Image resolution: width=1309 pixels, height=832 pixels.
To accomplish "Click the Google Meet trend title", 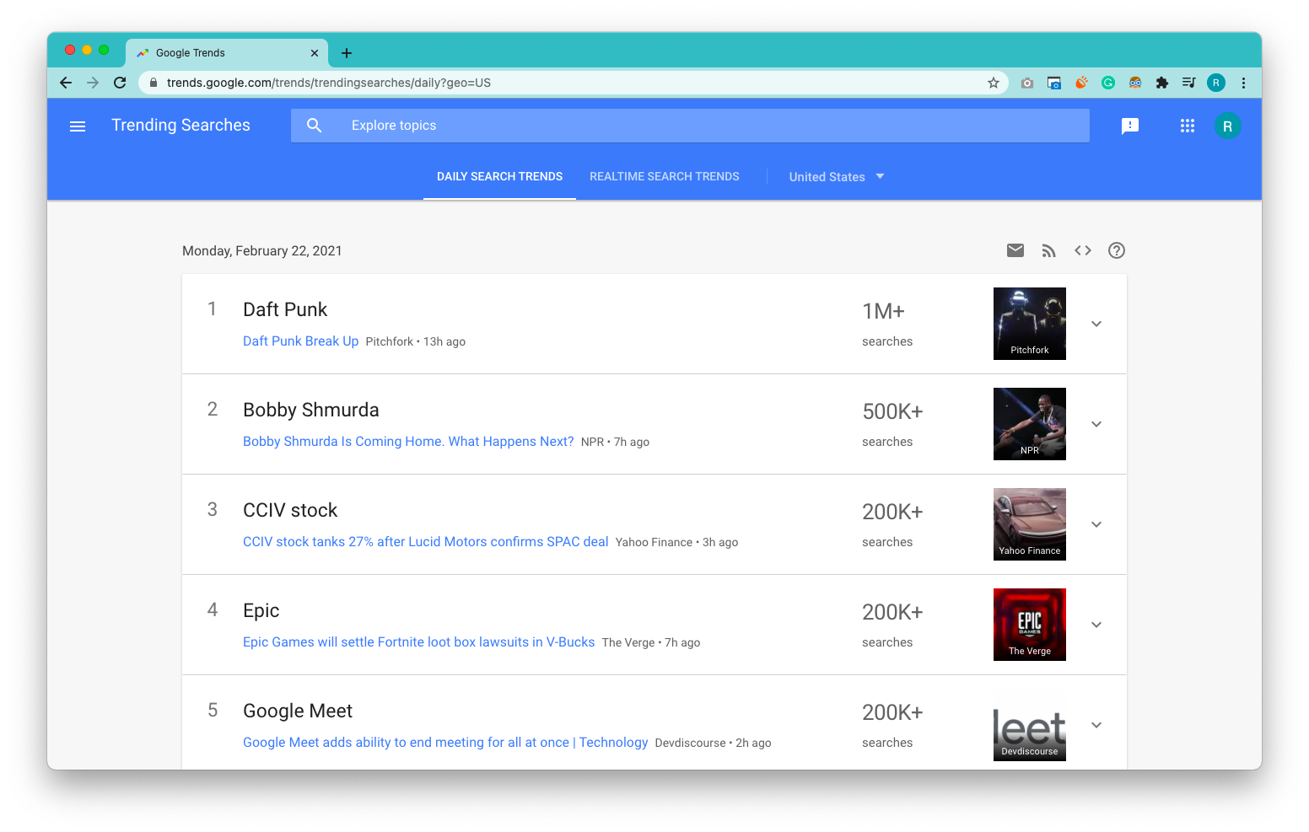I will point(298,711).
